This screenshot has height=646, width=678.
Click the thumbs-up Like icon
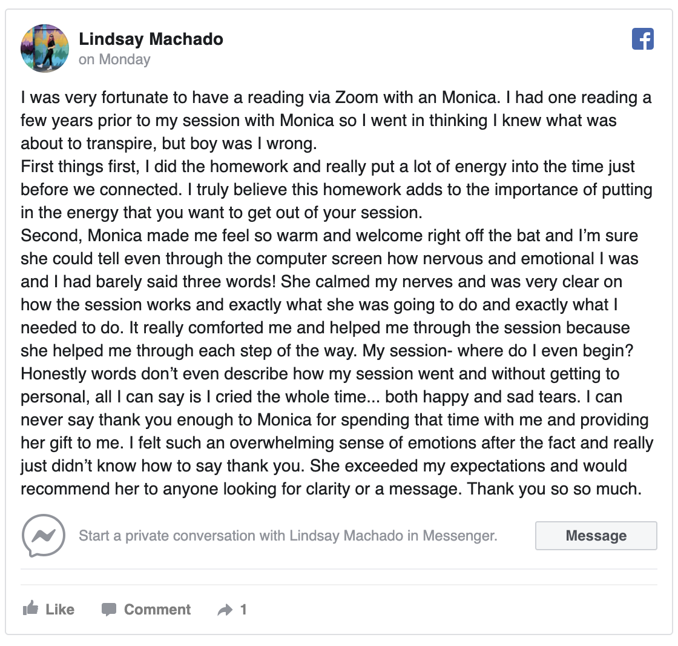(30, 608)
